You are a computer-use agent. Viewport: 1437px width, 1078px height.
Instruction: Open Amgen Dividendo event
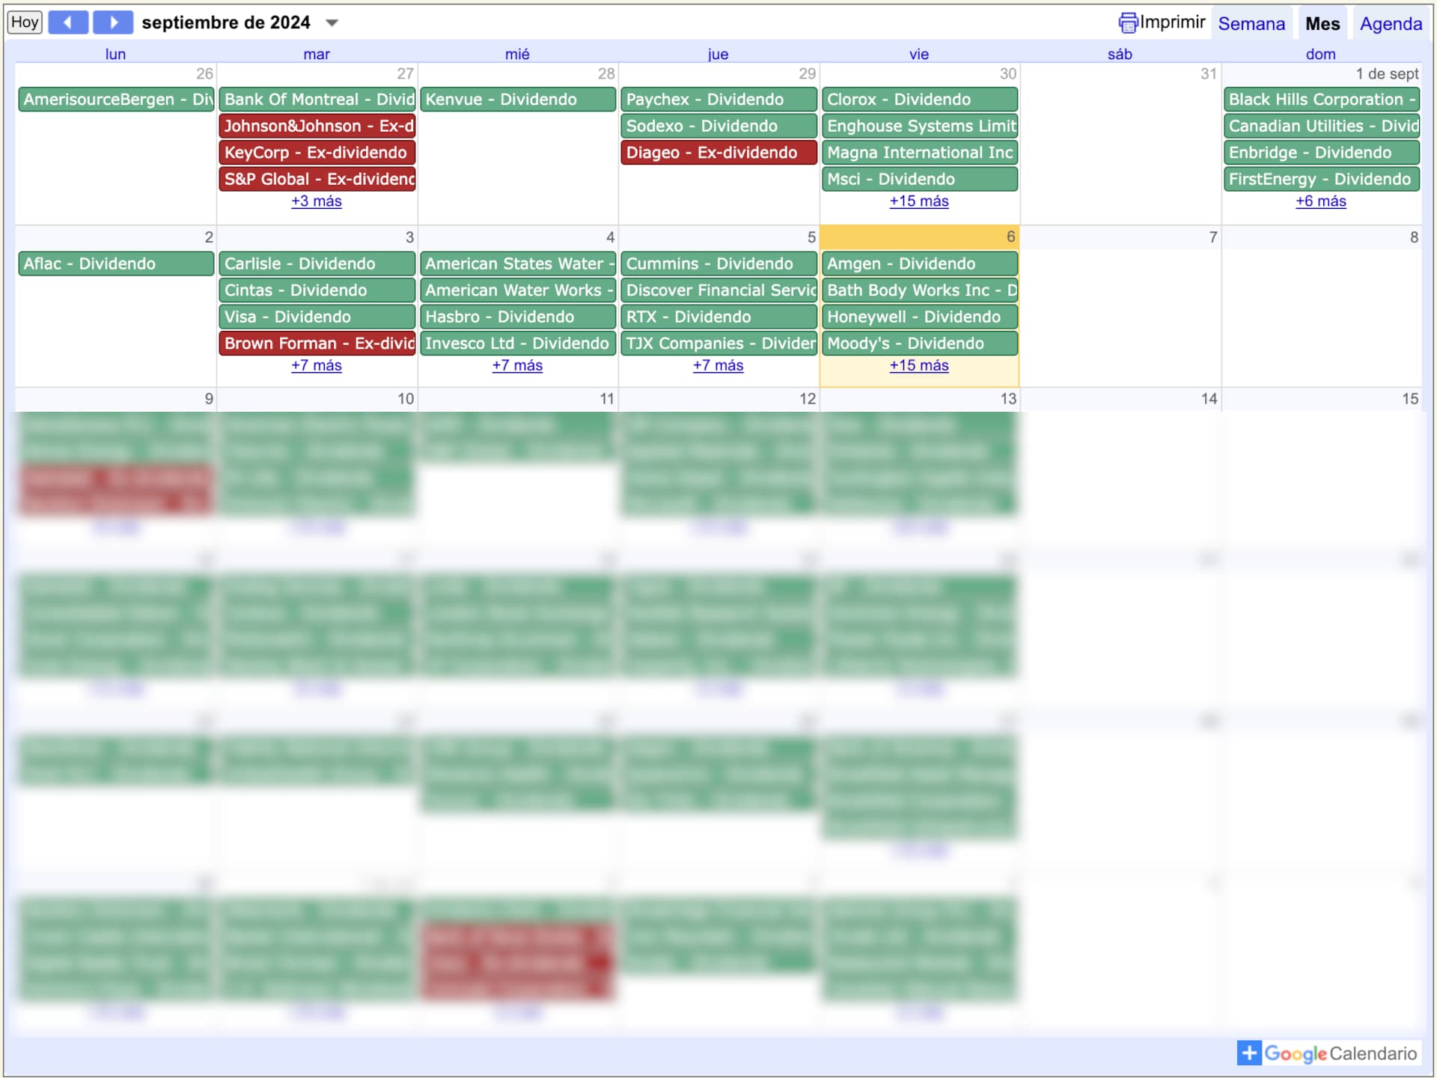(x=920, y=264)
